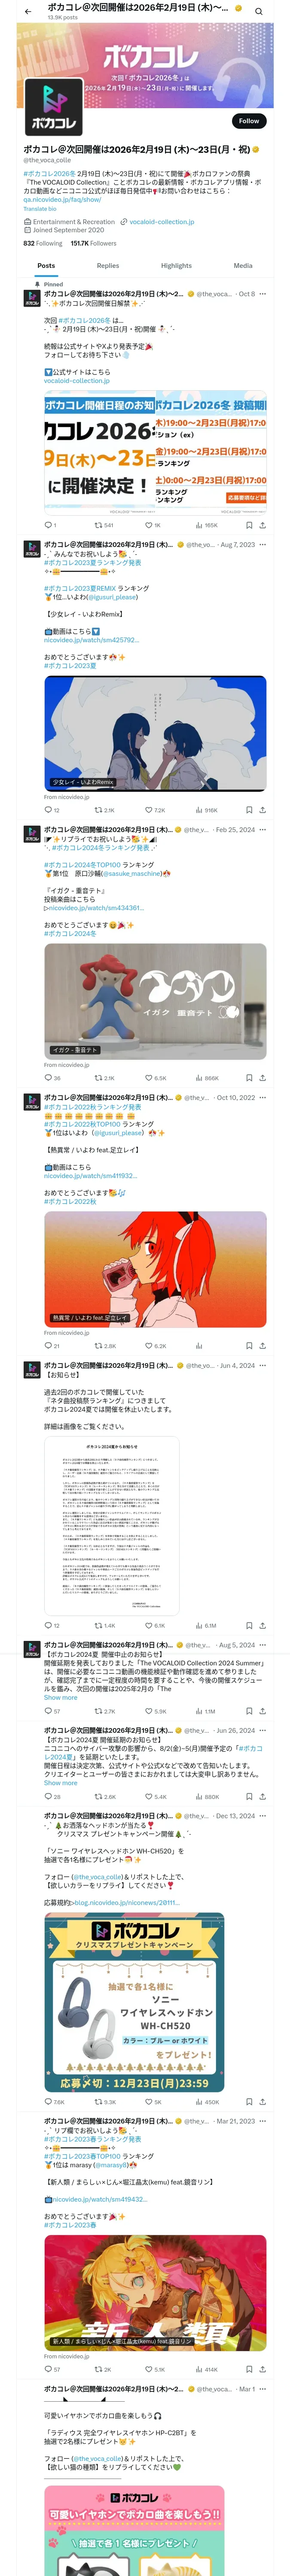The image size is (290, 2576).
Task: Click 'Translate bio' under the profile description
Action: [x=41, y=209]
